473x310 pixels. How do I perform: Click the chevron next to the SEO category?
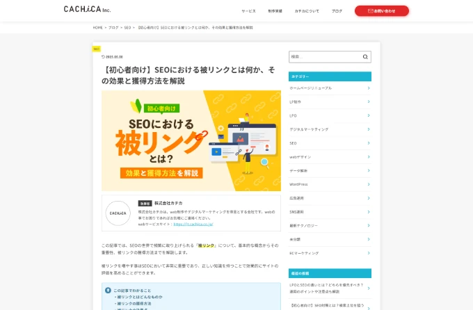(x=369, y=143)
